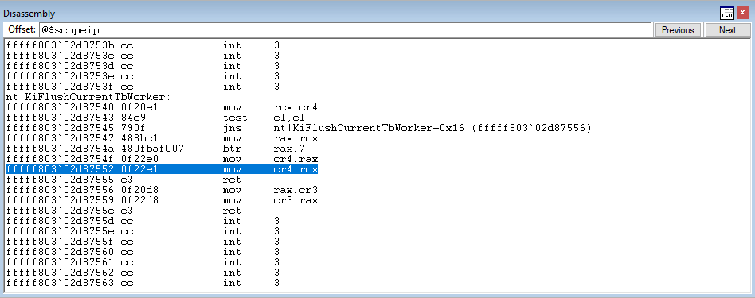Select the line at address fffff803`02d87540
Viewport: 755px width, 298px height.
[x=162, y=107]
